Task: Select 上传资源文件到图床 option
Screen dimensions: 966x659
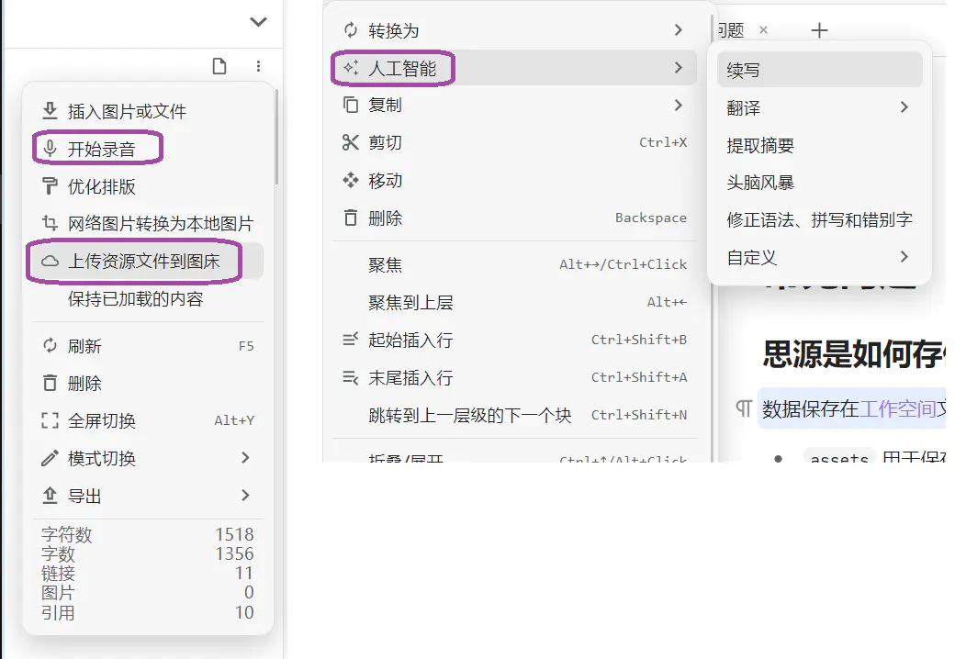Action: (x=148, y=262)
